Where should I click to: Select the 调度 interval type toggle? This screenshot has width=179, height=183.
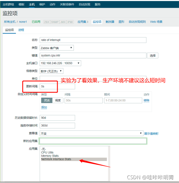click(x=58, y=100)
